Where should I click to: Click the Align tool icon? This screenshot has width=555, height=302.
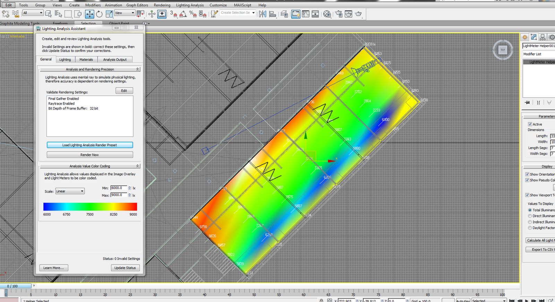point(273,14)
